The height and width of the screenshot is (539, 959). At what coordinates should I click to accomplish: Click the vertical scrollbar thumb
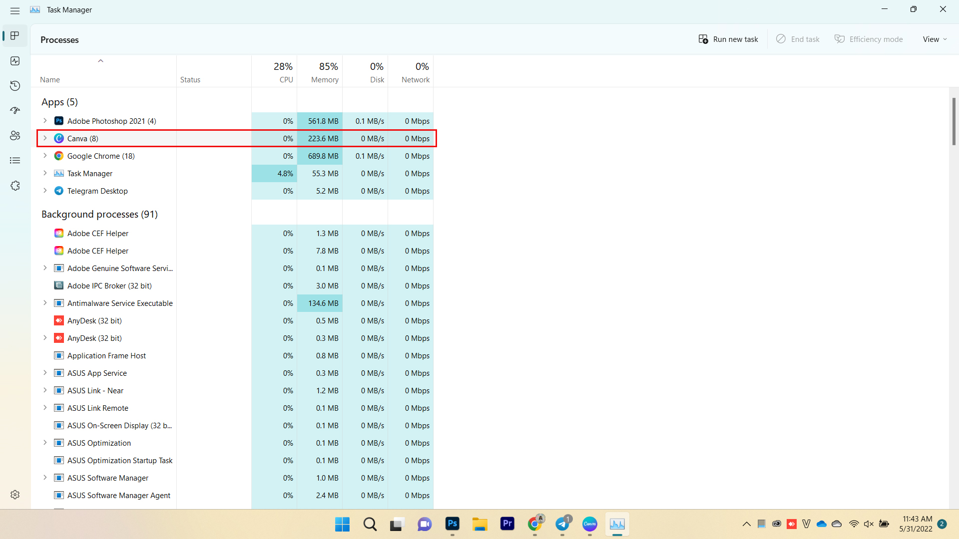(x=954, y=121)
